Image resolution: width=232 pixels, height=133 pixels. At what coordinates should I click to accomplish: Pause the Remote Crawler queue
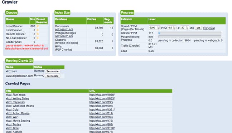pos(38,34)
